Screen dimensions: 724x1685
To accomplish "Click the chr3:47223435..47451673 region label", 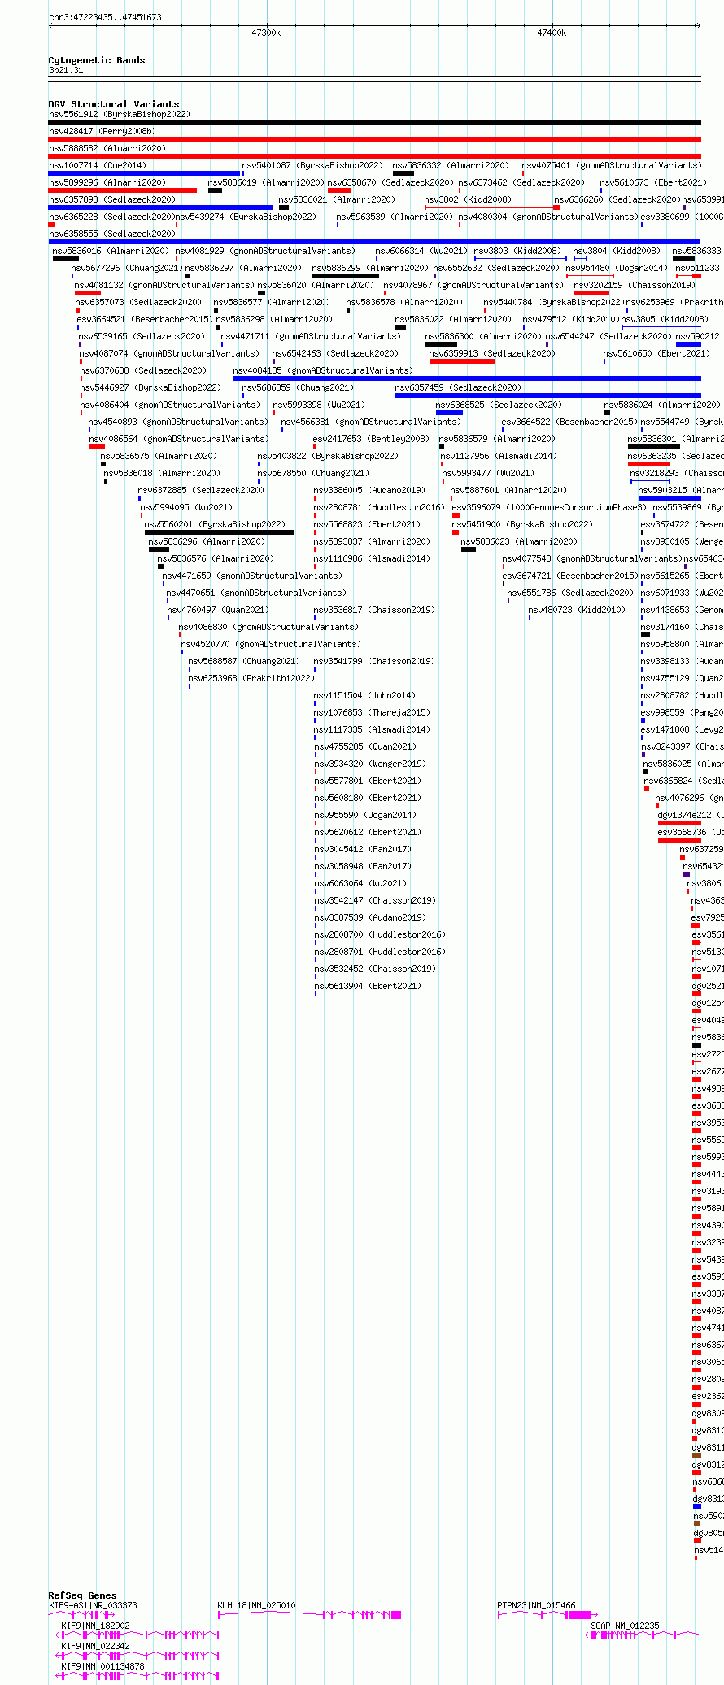I will (x=105, y=17).
